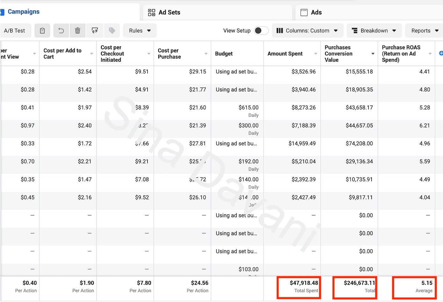The image size is (443, 302).
Task: Click the clipboard duplicate icon
Action: tap(42, 31)
